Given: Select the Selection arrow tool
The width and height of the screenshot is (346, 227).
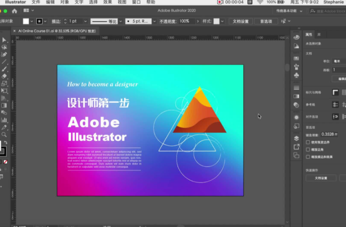Looking at the screenshot, I should click(4, 40).
